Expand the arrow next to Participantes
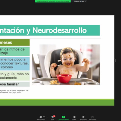Image resolution: width=121 pixels, height=121 pixels. coord(47,117)
